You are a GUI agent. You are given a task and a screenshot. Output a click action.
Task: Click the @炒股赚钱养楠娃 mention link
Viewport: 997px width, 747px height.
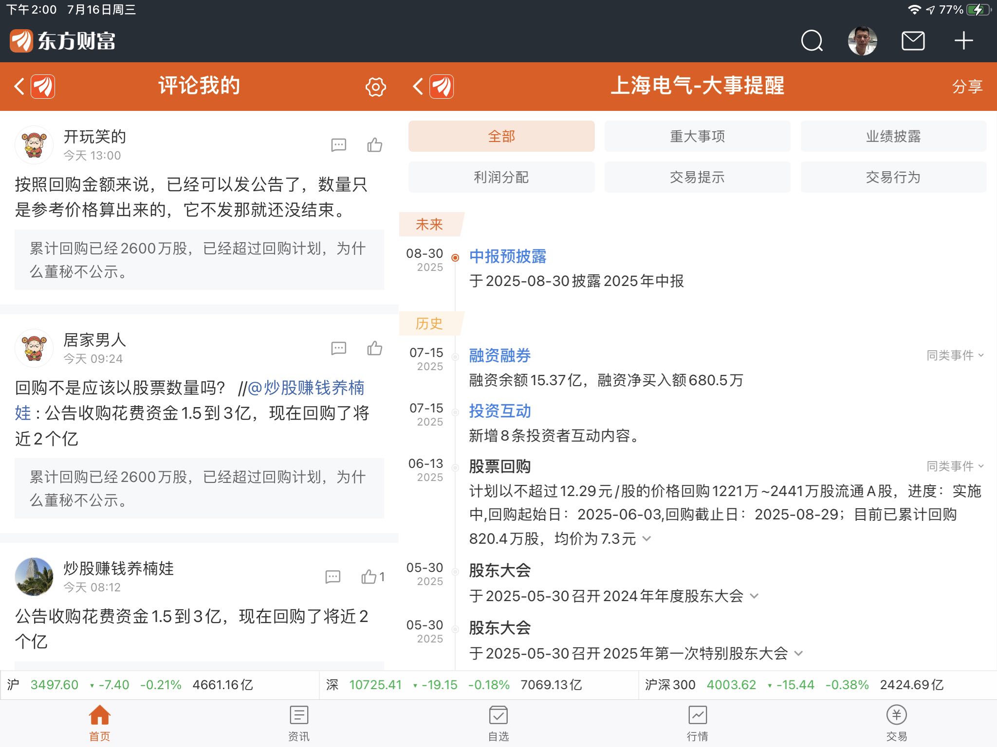pyautogui.click(x=306, y=388)
